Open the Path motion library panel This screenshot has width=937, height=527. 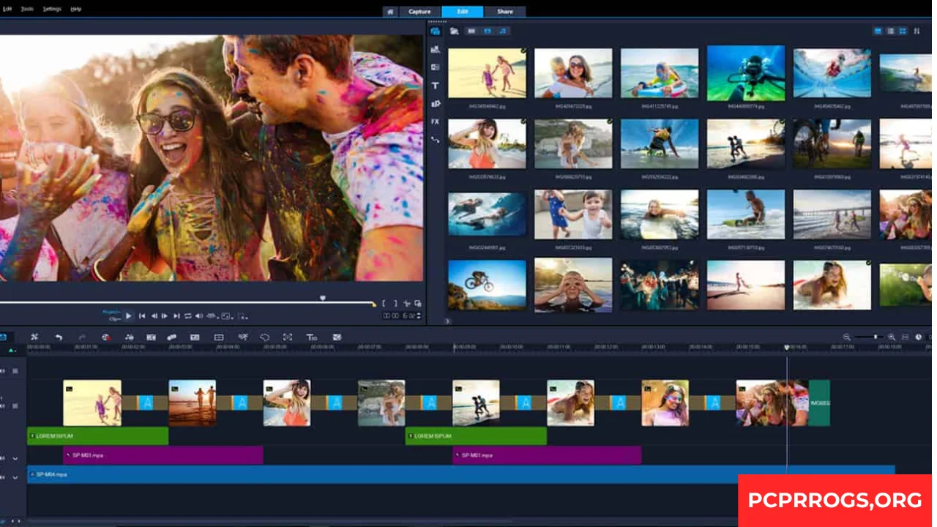[436, 139]
